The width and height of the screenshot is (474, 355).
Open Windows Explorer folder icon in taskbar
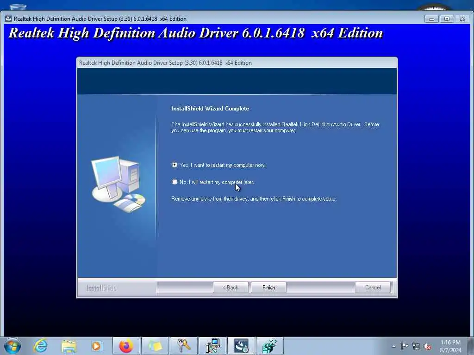click(x=69, y=346)
